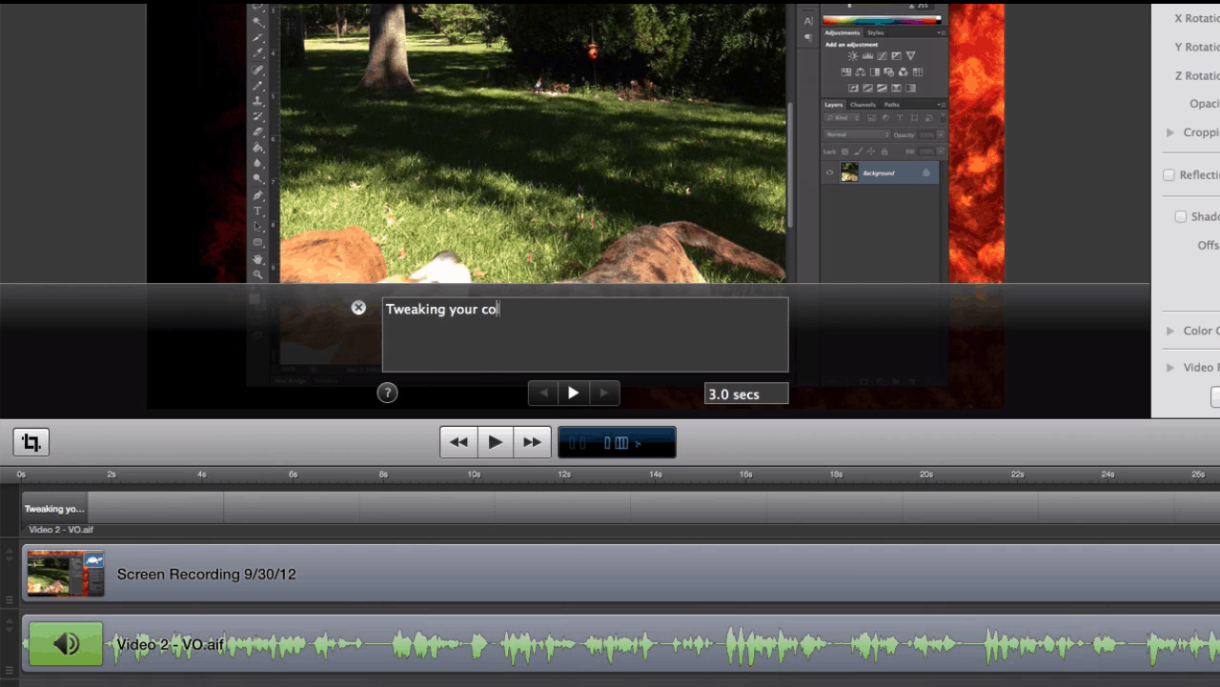The height and width of the screenshot is (687, 1220).
Task: Open caption help question mark icon
Action: pyautogui.click(x=387, y=393)
